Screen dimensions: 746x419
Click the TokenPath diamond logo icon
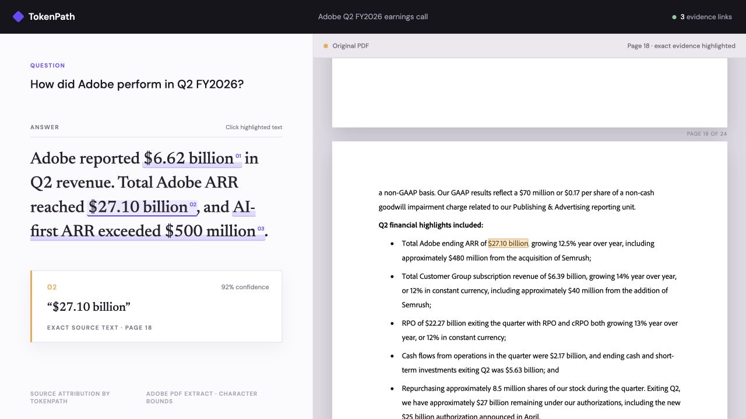pos(18,16)
